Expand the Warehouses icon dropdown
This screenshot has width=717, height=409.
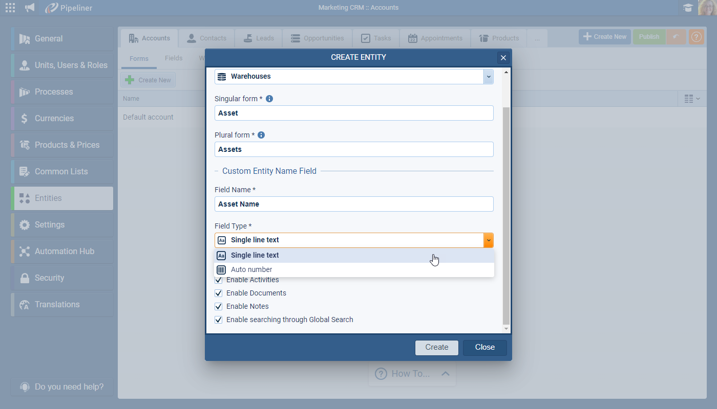(488, 77)
